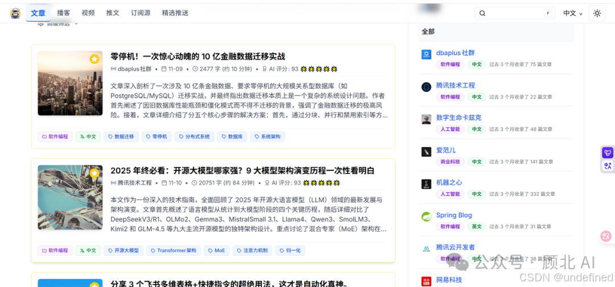Screen dimensions: 615x287
Task: Click text 过去 3 个月收录了 141 篇文章
Action: pyautogui.click(x=521, y=162)
